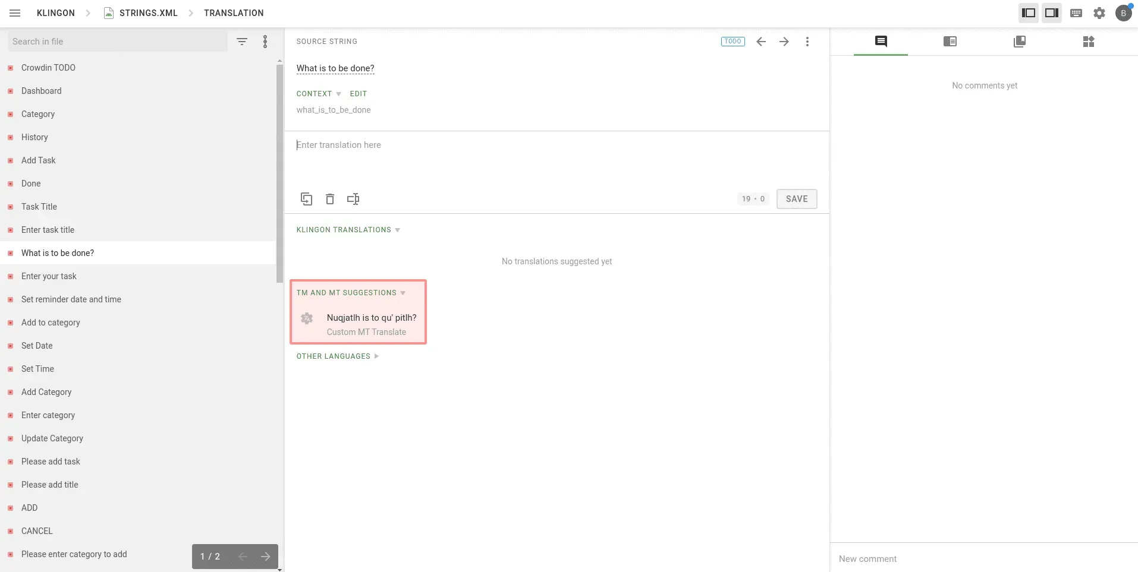Open the filter strings options
This screenshot has height=572, width=1138.
[x=241, y=42]
